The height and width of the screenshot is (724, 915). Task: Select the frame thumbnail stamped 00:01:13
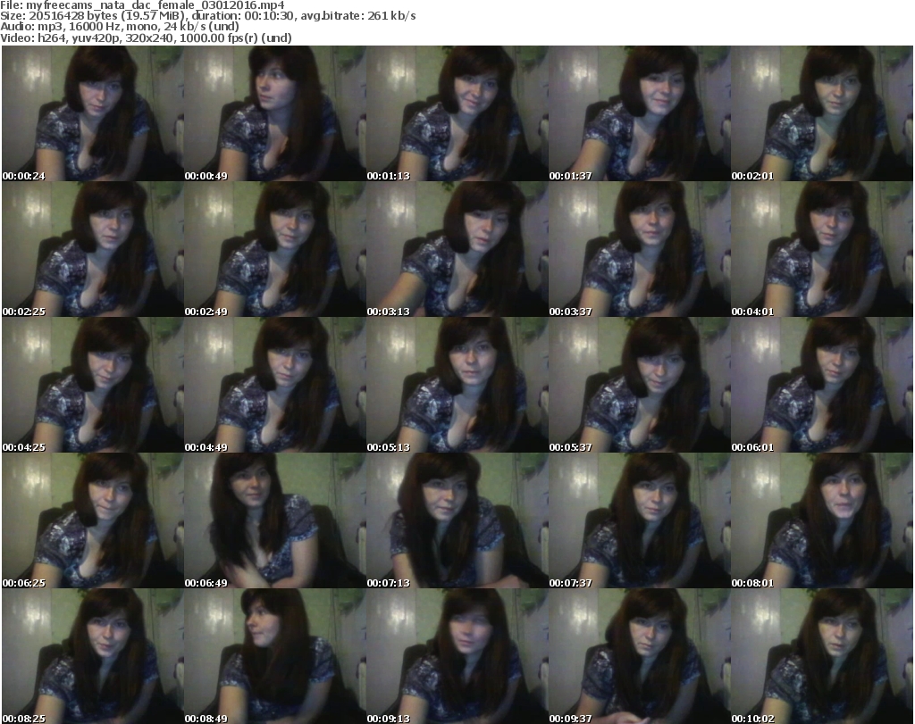tap(457, 113)
